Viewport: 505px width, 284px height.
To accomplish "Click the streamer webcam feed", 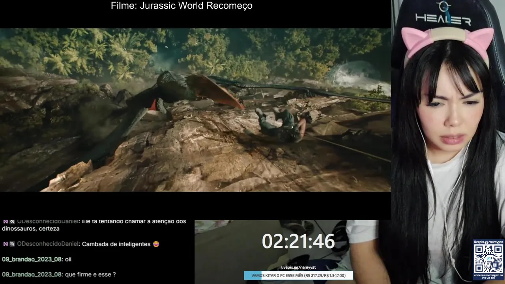I will pos(448,142).
